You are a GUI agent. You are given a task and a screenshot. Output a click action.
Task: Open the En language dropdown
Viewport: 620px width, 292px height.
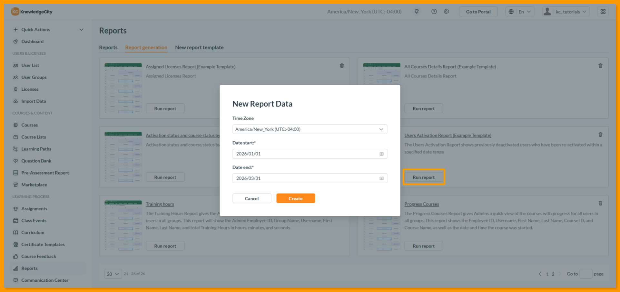tap(520, 12)
